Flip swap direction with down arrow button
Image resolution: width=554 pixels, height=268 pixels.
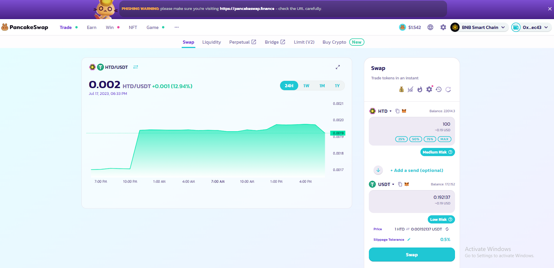pos(378,170)
